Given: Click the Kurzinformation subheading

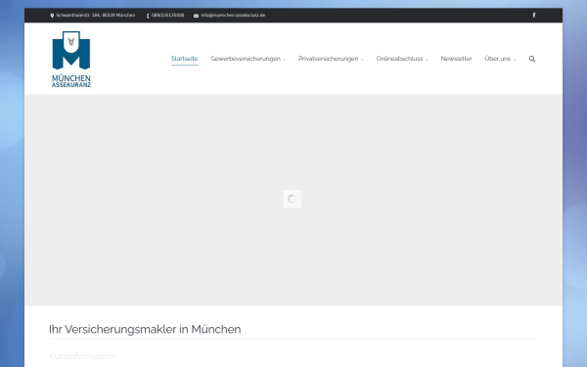Looking at the screenshot, I should point(81,356).
